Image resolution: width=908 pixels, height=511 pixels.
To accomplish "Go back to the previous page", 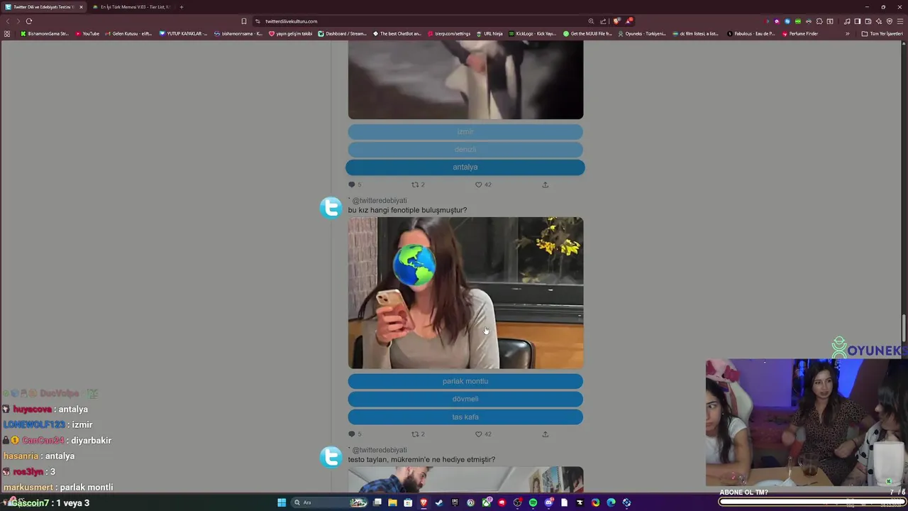I will [x=8, y=21].
